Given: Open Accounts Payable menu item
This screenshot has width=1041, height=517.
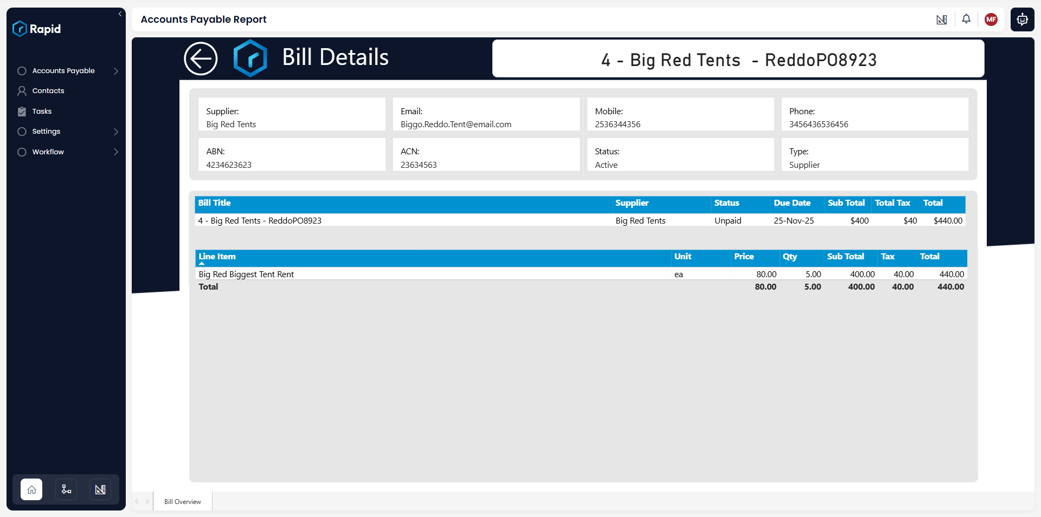Looking at the screenshot, I should click(x=63, y=71).
